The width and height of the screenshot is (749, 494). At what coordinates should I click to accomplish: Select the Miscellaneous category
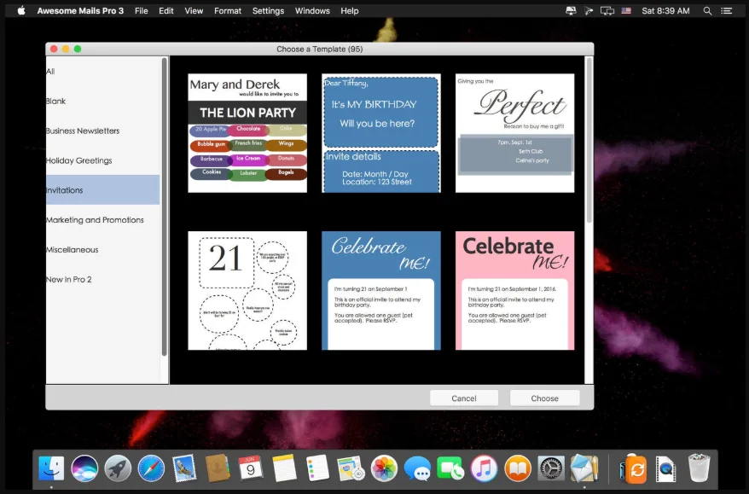[103, 249]
